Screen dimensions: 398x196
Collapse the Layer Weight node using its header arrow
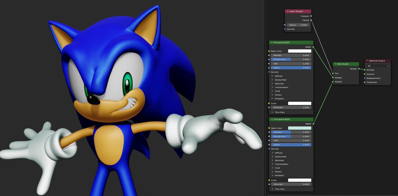(288, 11)
